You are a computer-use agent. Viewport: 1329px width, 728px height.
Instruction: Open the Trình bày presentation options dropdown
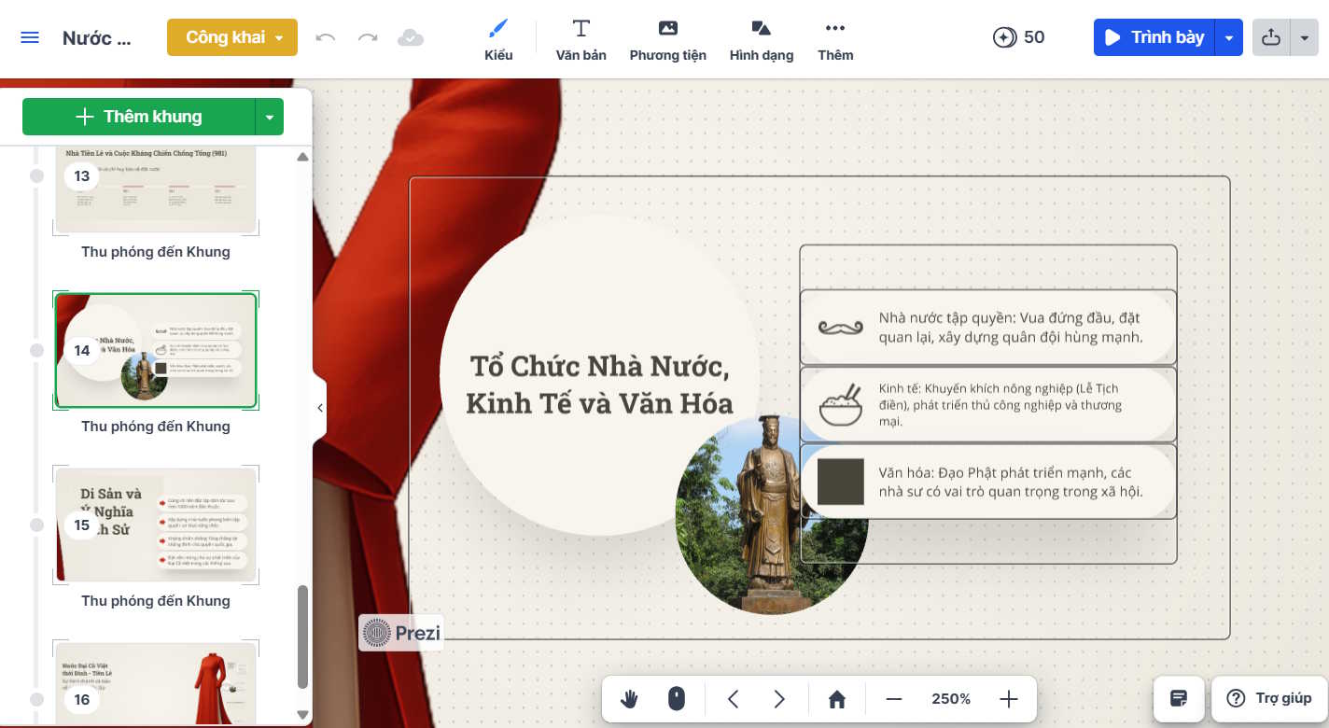click(1228, 37)
